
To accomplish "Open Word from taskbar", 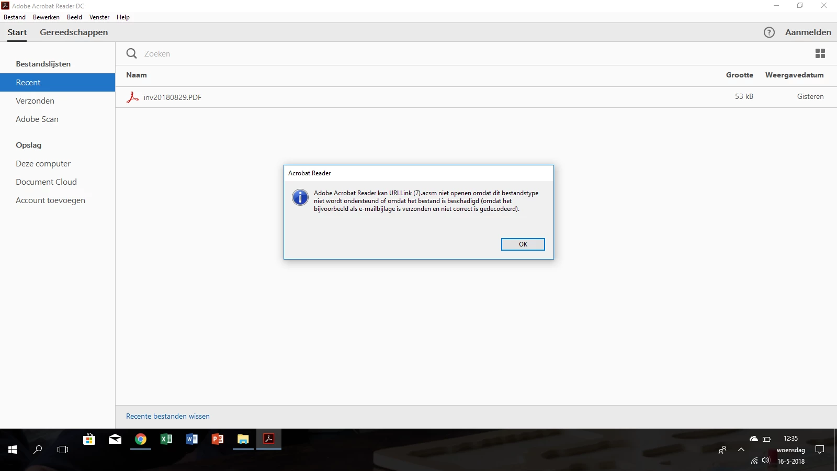I will (x=192, y=439).
